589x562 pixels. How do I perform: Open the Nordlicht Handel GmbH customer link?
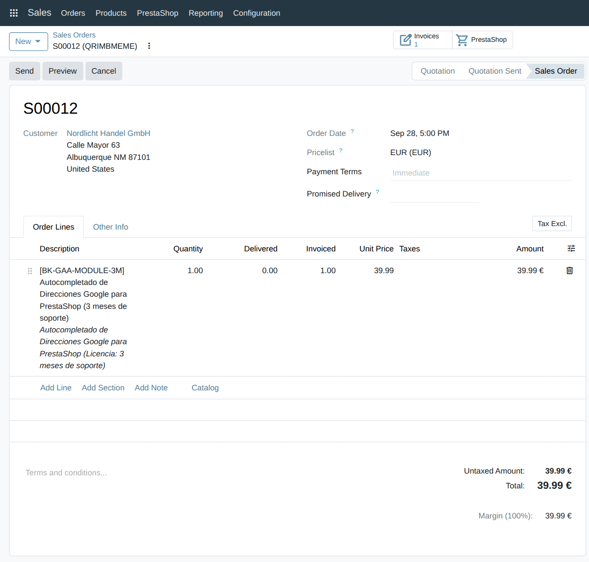tap(108, 133)
